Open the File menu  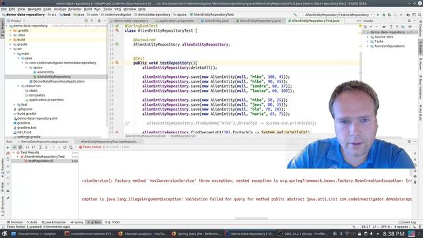[4, 9]
